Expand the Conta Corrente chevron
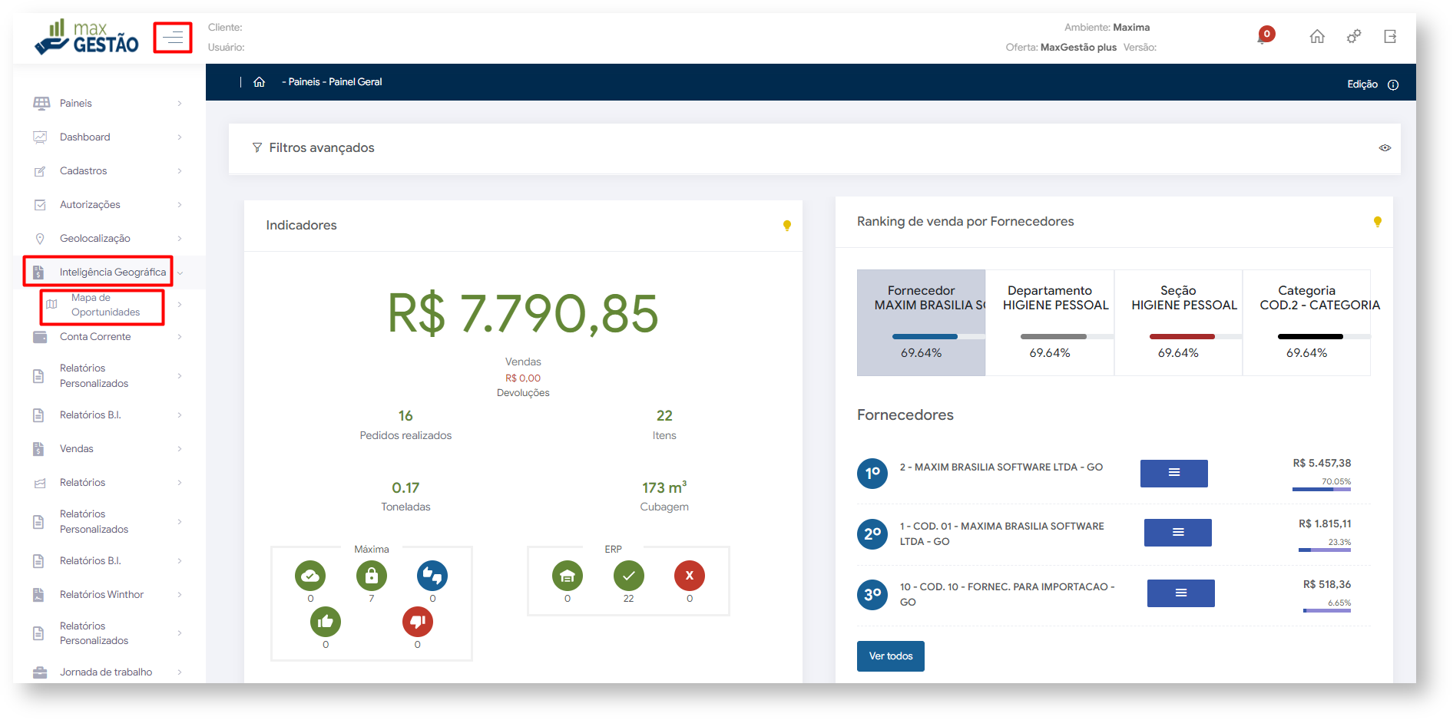The image size is (1453, 720). pos(180,337)
